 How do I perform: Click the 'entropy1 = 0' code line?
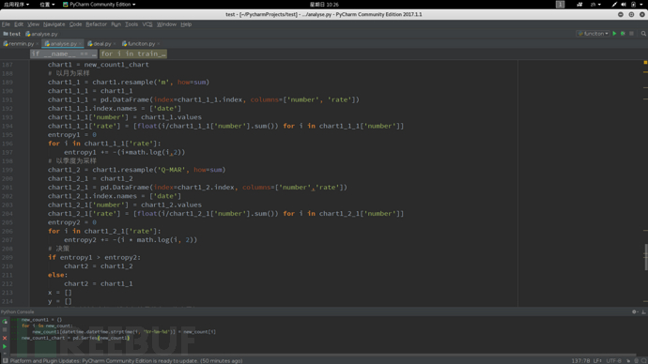72,134
